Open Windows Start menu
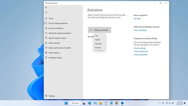188x106 pixels. point(66,103)
